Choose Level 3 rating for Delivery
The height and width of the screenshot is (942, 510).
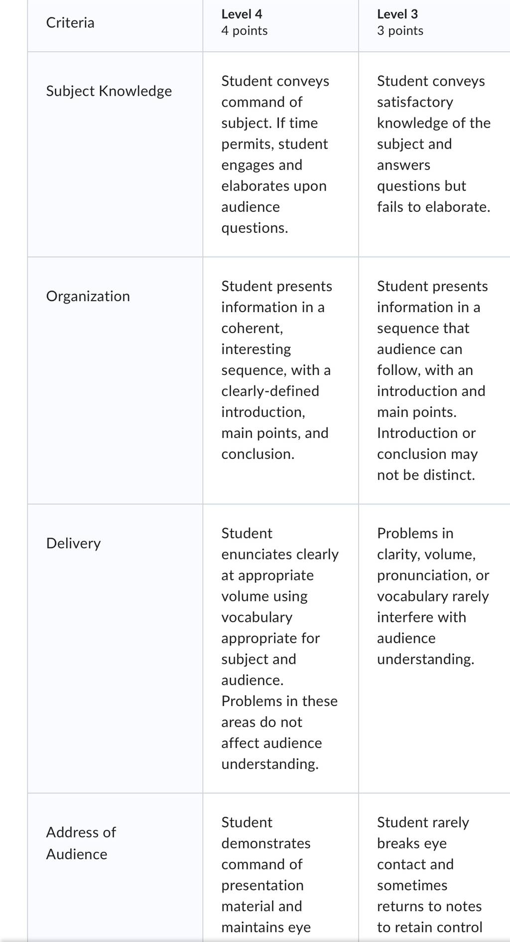(434, 649)
